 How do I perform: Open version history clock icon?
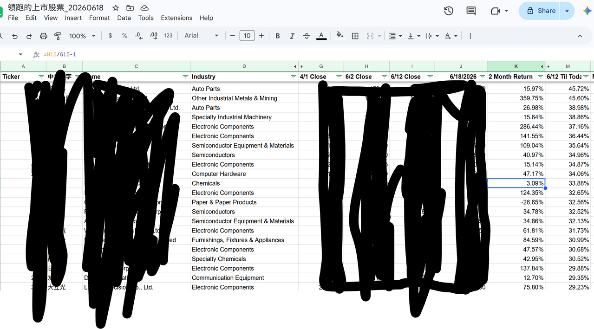click(x=449, y=11)
